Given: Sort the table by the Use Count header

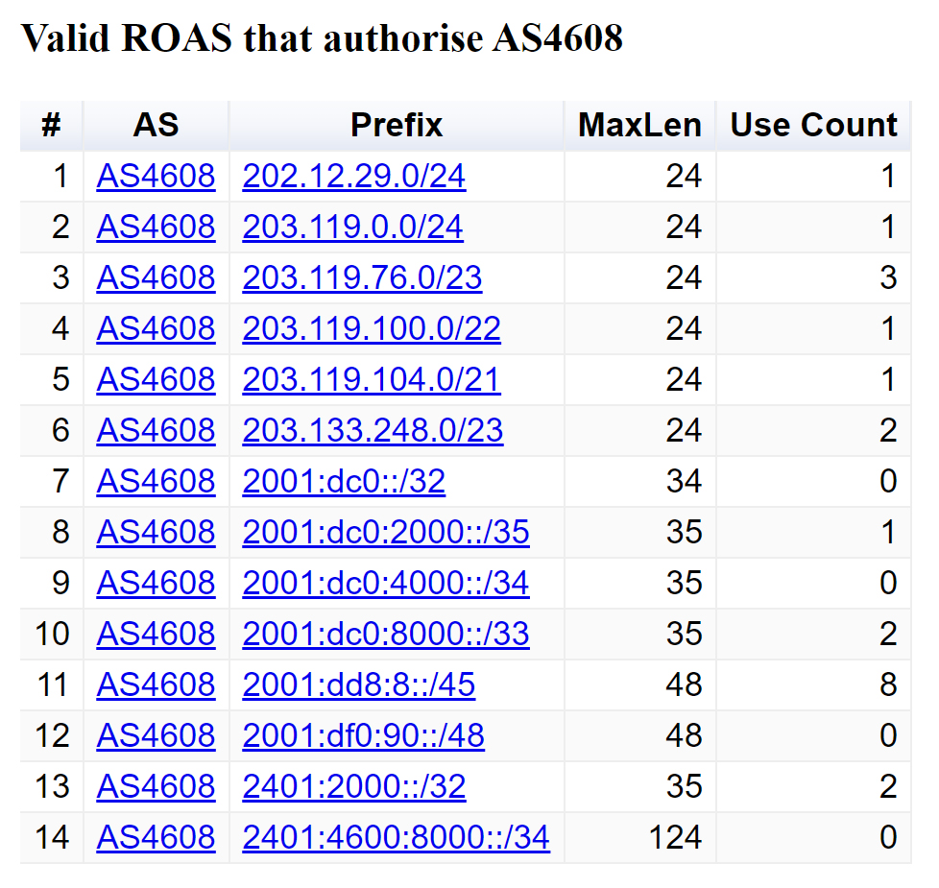Looking at the screenshot, I should [812, 125].
